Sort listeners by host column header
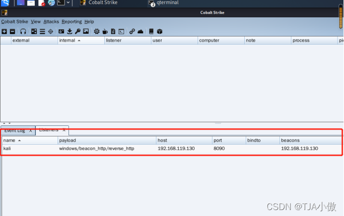The height and width of the screenshot is (216, 344). (x=184, y=140)
